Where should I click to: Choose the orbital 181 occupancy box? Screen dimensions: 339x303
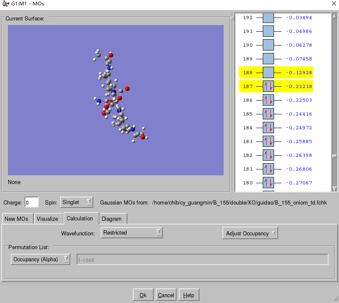pos(268,169)
